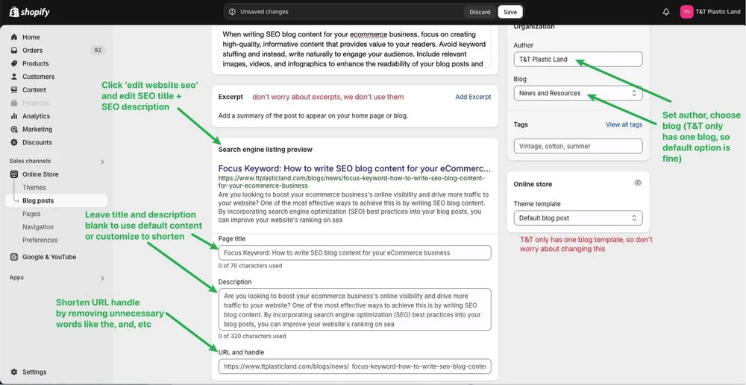The image size is (746, 385).
Task: Click the 'Search engine listing preview' heading
Action: click(x=266, y=150)
